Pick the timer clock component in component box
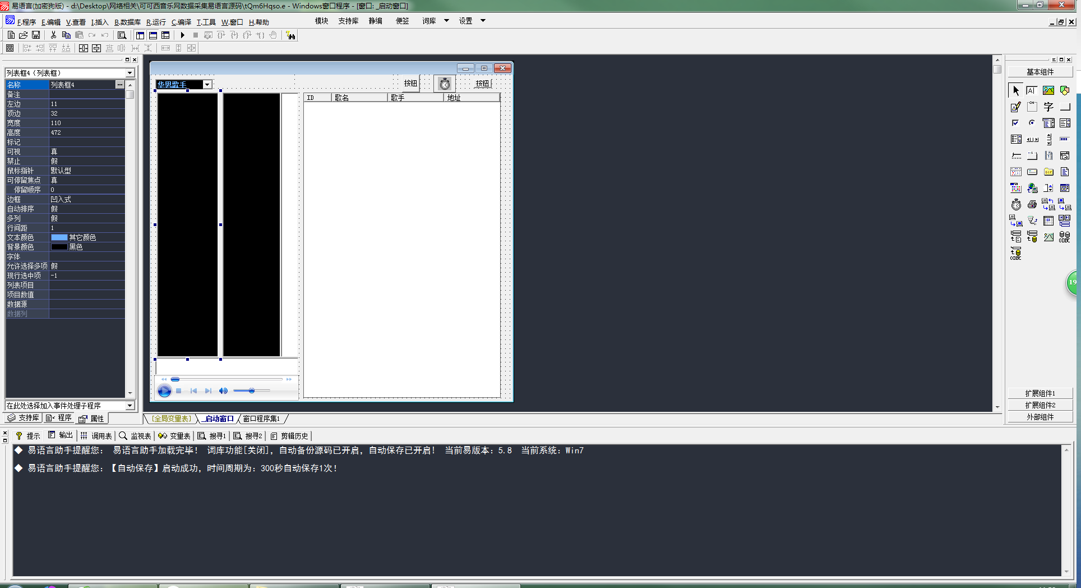Image resolution: width=1081 pixels, height=588 pixels. coord(1015,204)
